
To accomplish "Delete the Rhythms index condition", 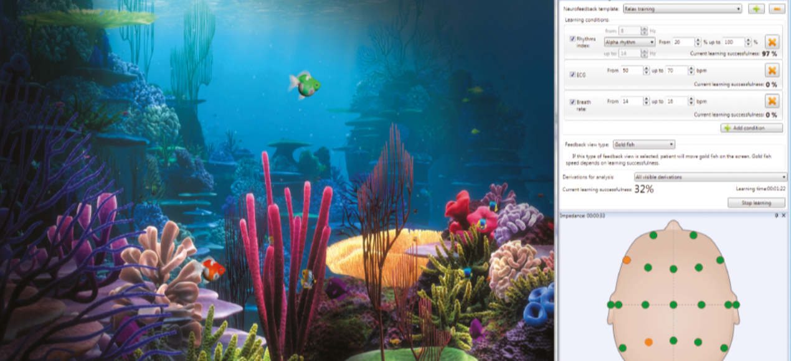I will click(772, 42).
